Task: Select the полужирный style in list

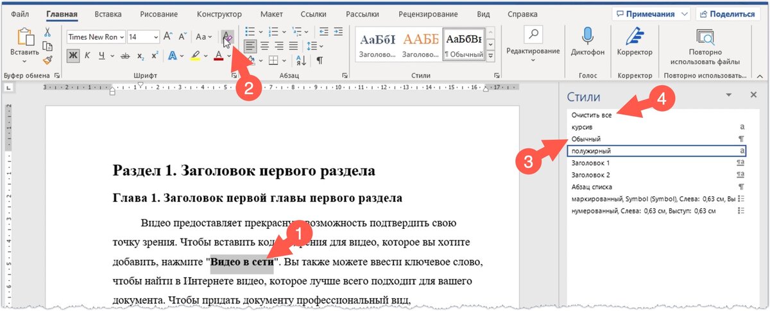Action: [658, 151]
